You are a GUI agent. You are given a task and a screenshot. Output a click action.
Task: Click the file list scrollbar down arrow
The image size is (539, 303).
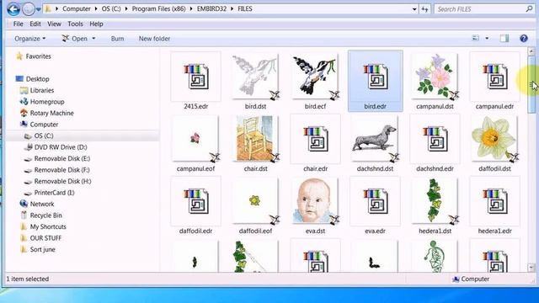(x=531, y=268)
